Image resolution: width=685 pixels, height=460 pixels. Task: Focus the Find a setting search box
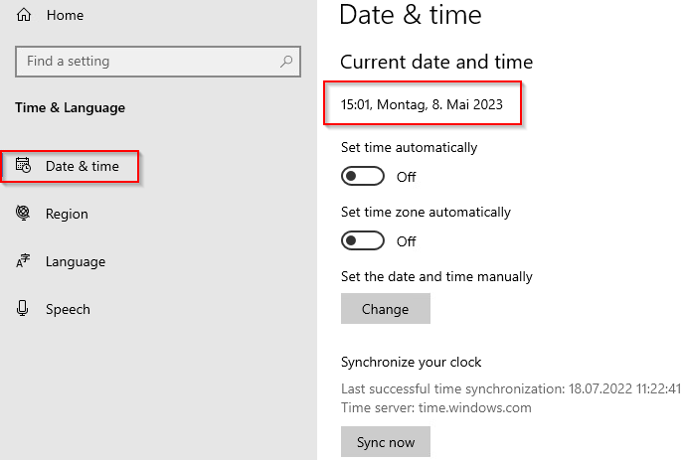click(x=158, y=62)
